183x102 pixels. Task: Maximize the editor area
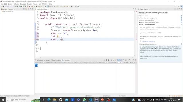click(135, 9)
